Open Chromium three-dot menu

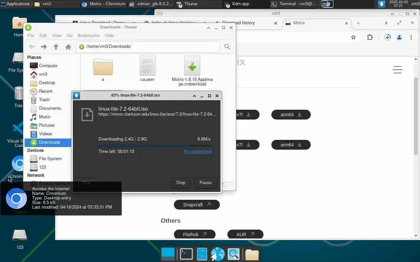tap(411, 37)
